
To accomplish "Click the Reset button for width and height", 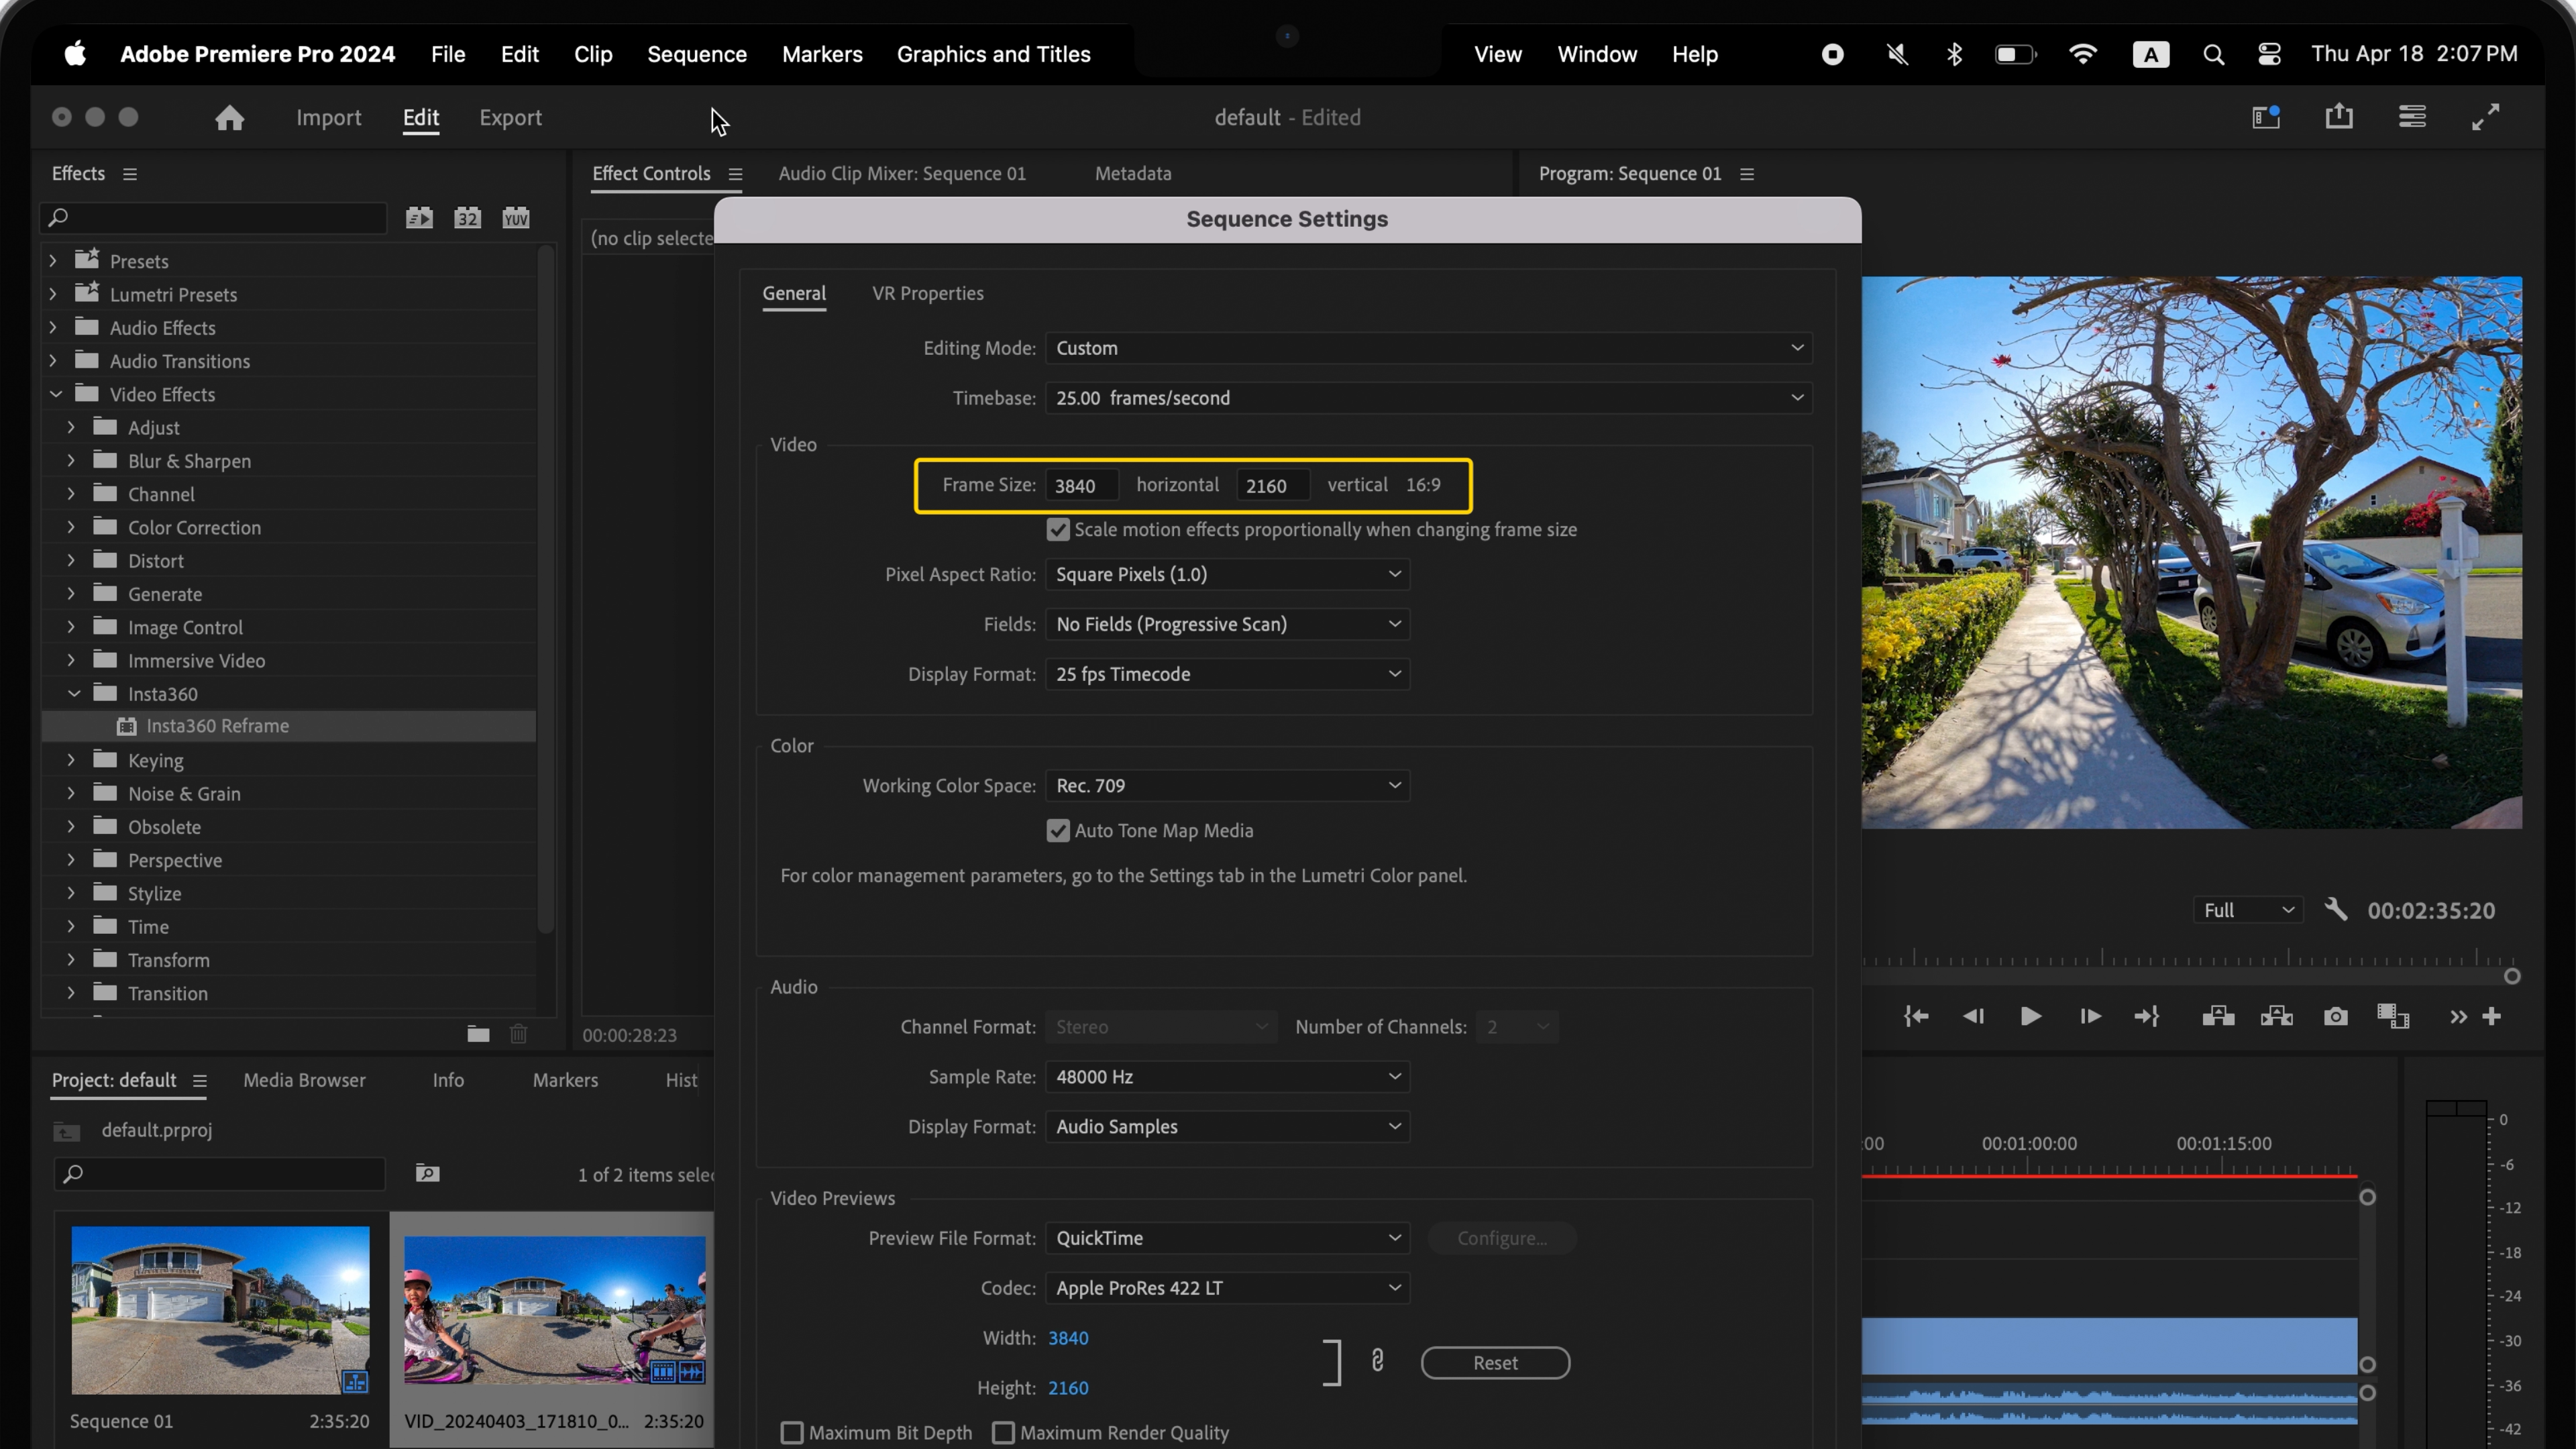I will [x=1495, y=1362].
